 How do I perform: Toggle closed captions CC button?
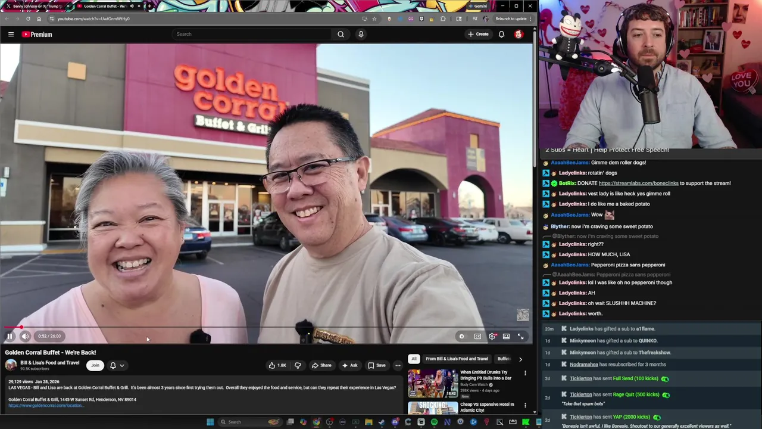477,336
